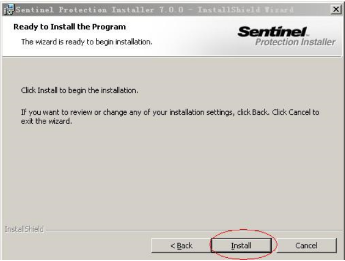Screen dimensions: 345x261
Task: Click the Ready to Install the Program heading
Action: point(70,27)
